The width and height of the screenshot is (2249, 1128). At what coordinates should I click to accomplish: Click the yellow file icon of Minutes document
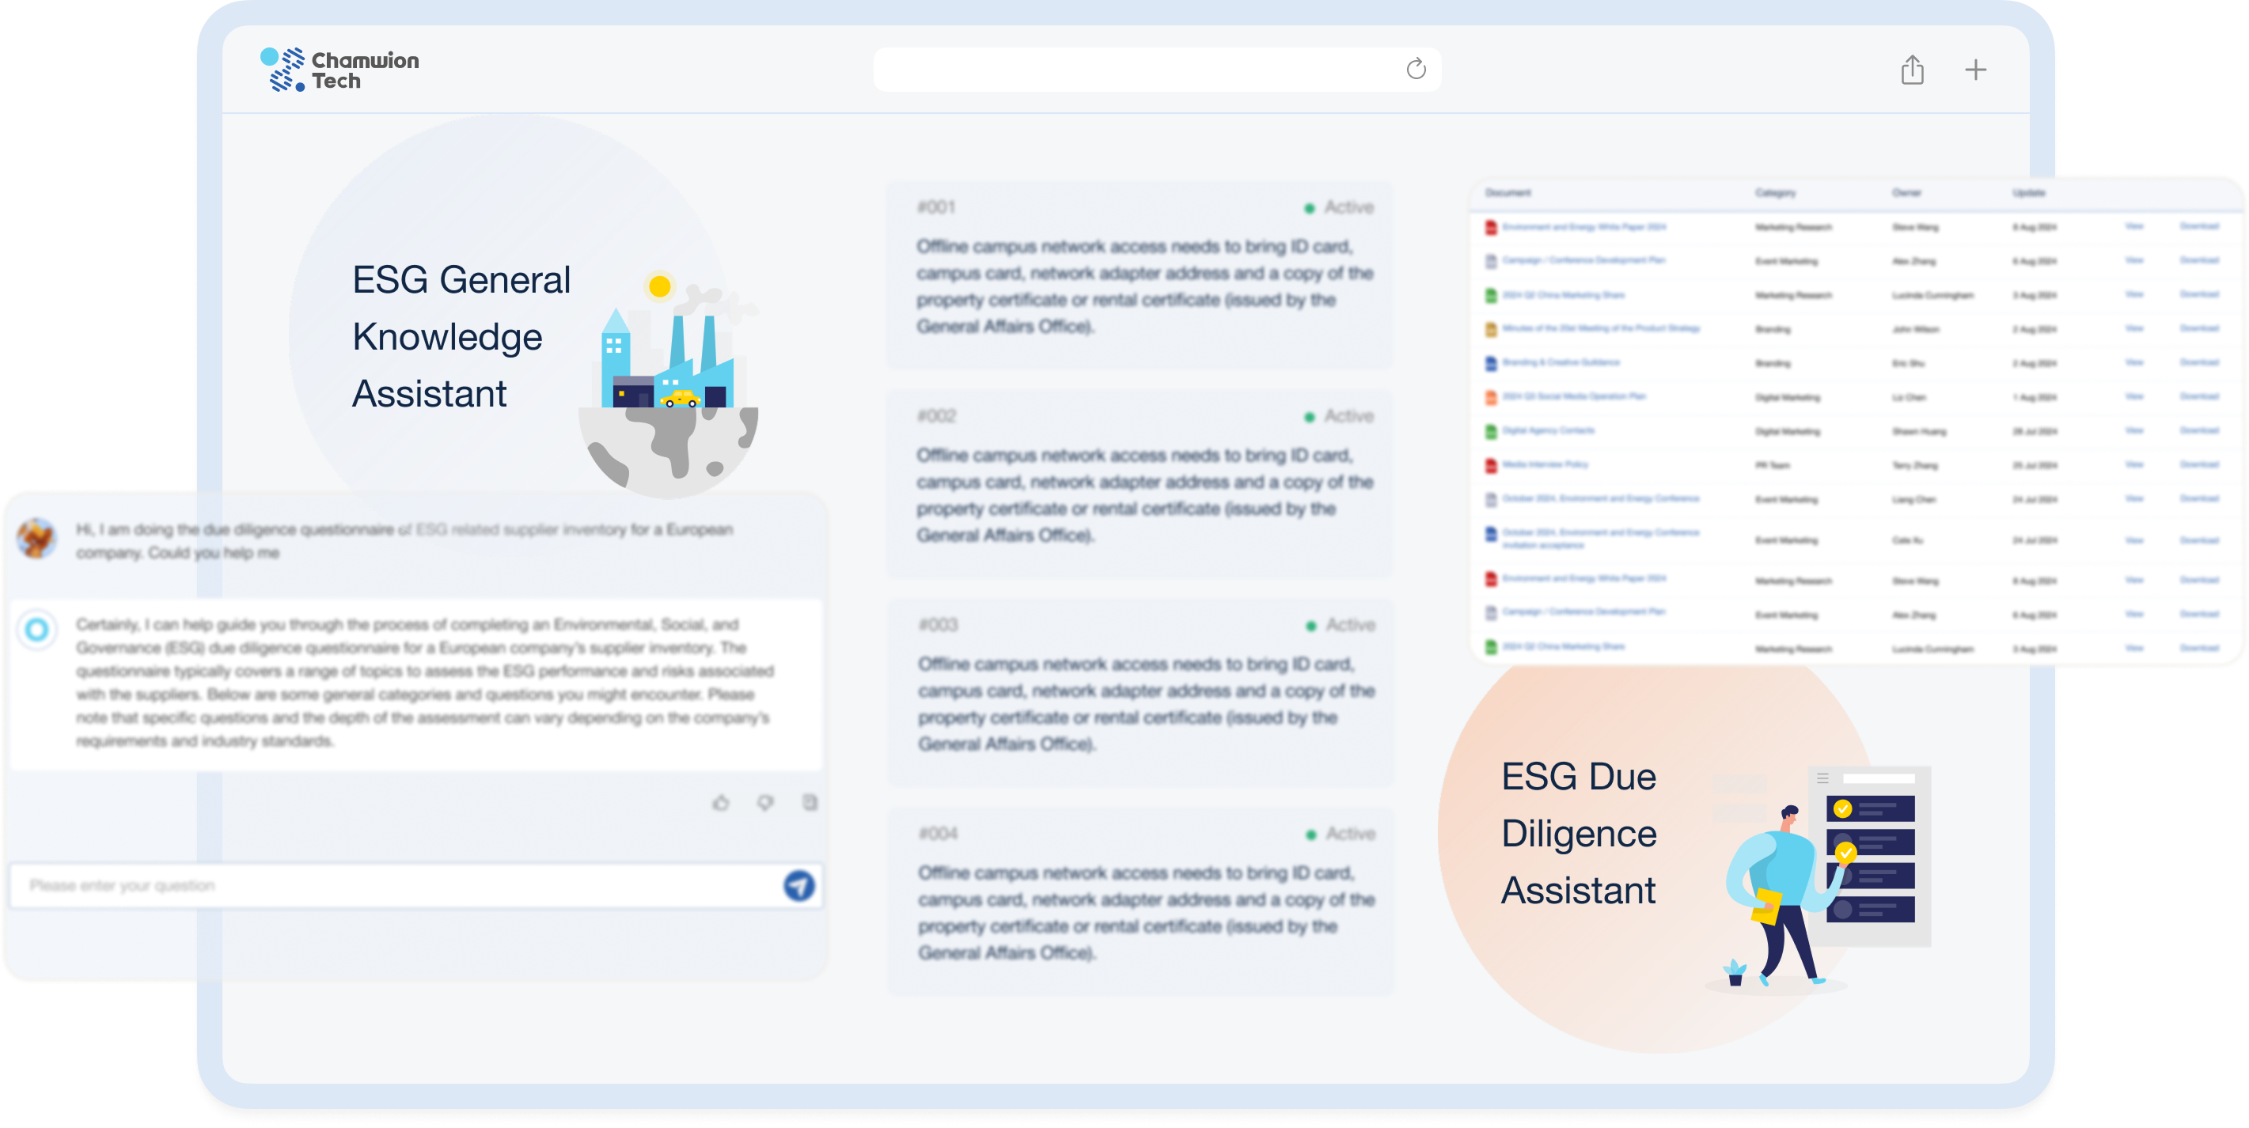click(1491, 329)
